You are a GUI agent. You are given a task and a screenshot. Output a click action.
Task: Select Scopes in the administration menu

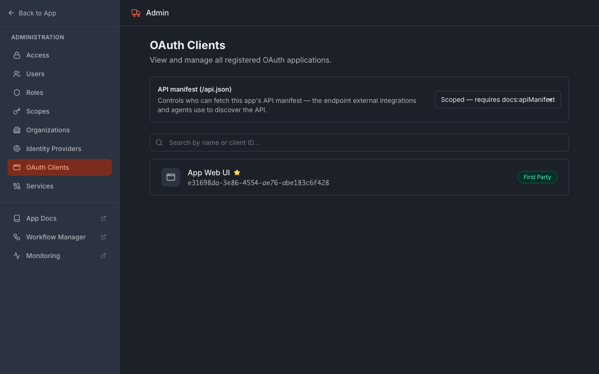(x=59, y=111)
